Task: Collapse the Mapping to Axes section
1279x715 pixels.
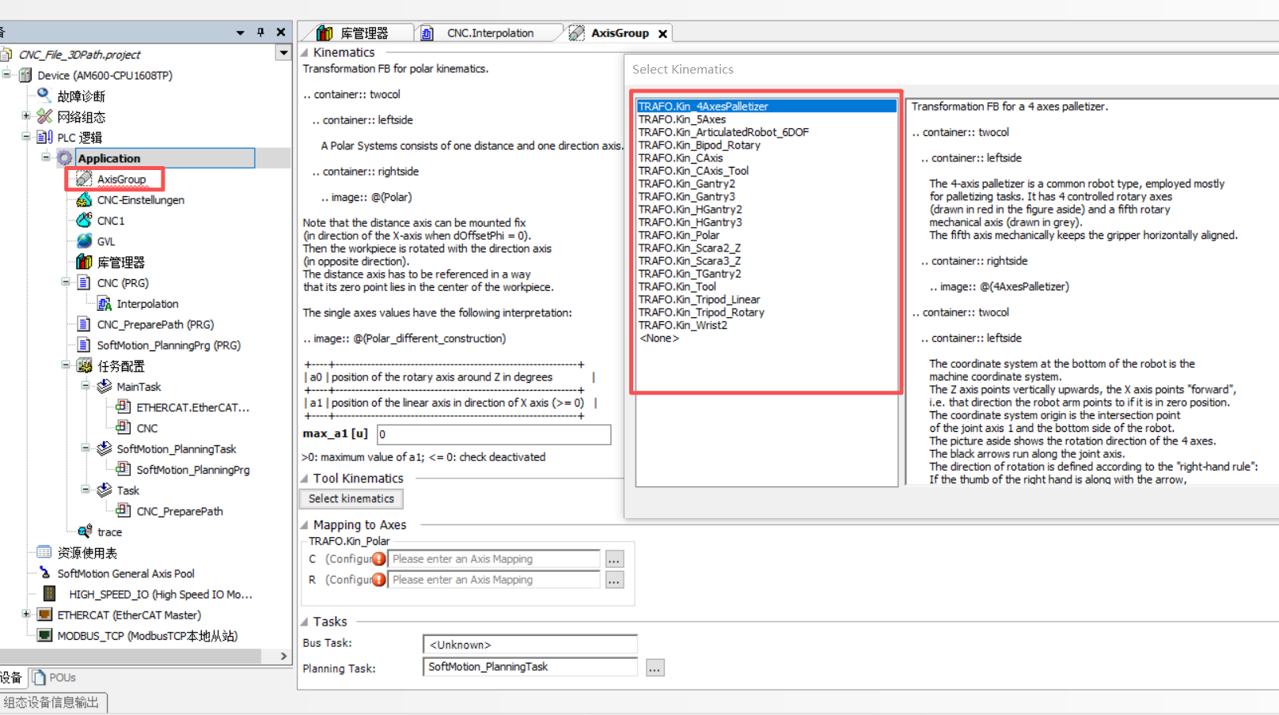Action: [x=305, y=525]
